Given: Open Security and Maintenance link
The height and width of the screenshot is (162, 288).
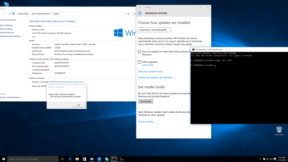Looking at the screenshot, I should point(10,97).
